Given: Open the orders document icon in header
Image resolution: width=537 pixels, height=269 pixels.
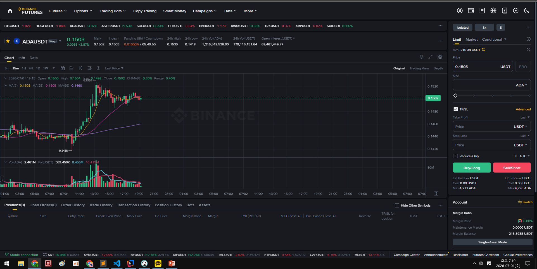Looking at the screenshot, I should (x=482, y=11).
